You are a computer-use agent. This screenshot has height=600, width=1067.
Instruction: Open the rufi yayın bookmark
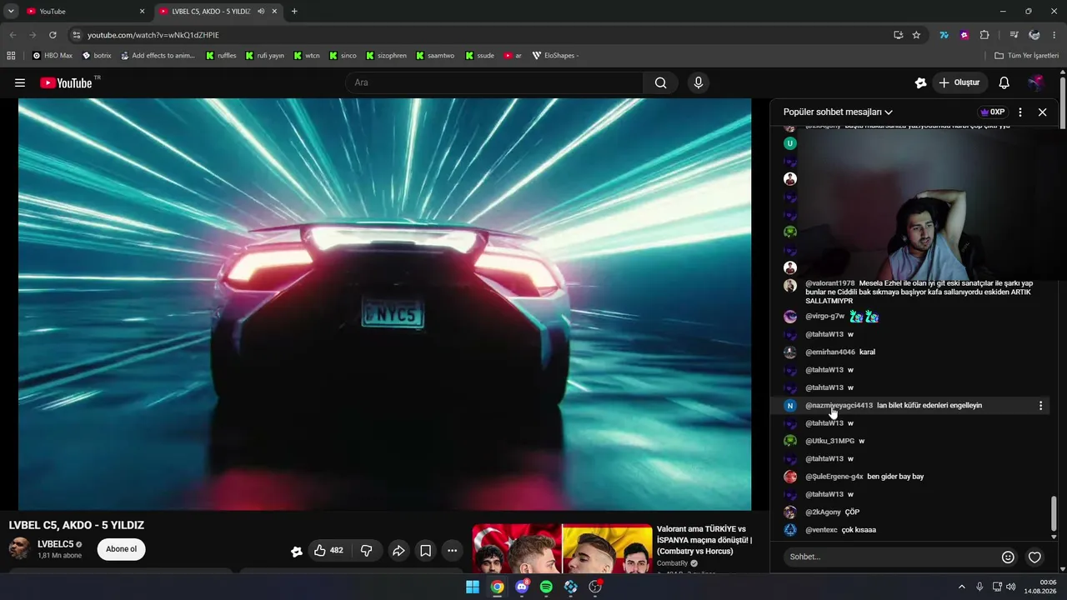(x=264, y=56)
